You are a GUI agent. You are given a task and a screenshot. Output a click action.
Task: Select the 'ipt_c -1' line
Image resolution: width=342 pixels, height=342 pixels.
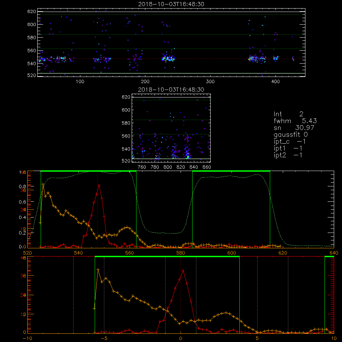coord(290,142)
